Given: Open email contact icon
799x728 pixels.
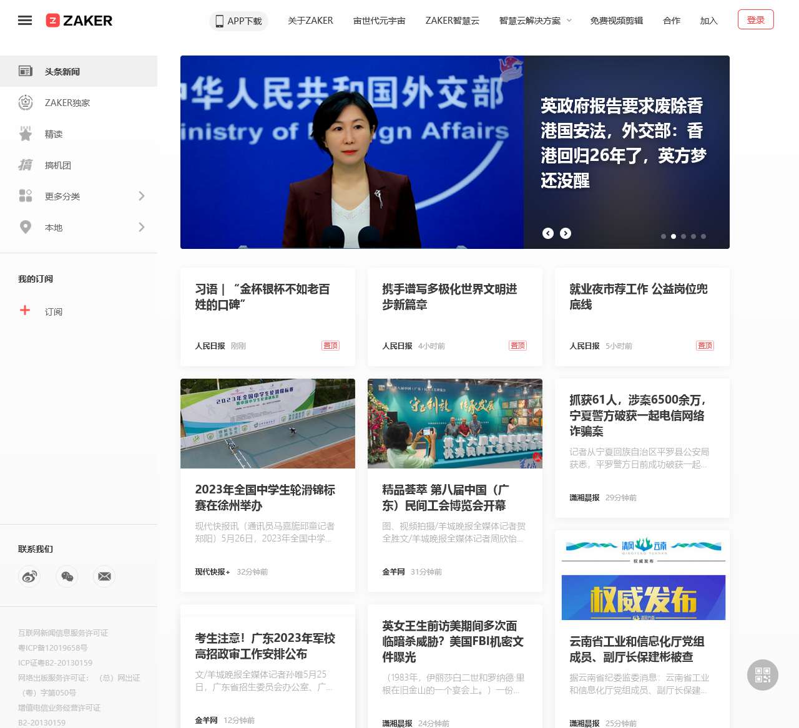Looking at the screenshot, I should 104,576.
